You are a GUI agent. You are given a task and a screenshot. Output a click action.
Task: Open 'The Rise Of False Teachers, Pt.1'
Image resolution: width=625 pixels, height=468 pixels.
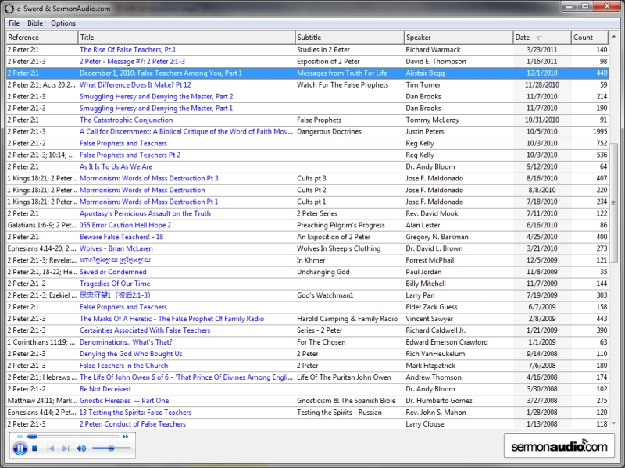point(127,50)
